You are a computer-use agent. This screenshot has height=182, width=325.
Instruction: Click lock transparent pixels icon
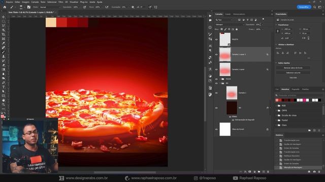coord(221,29)
